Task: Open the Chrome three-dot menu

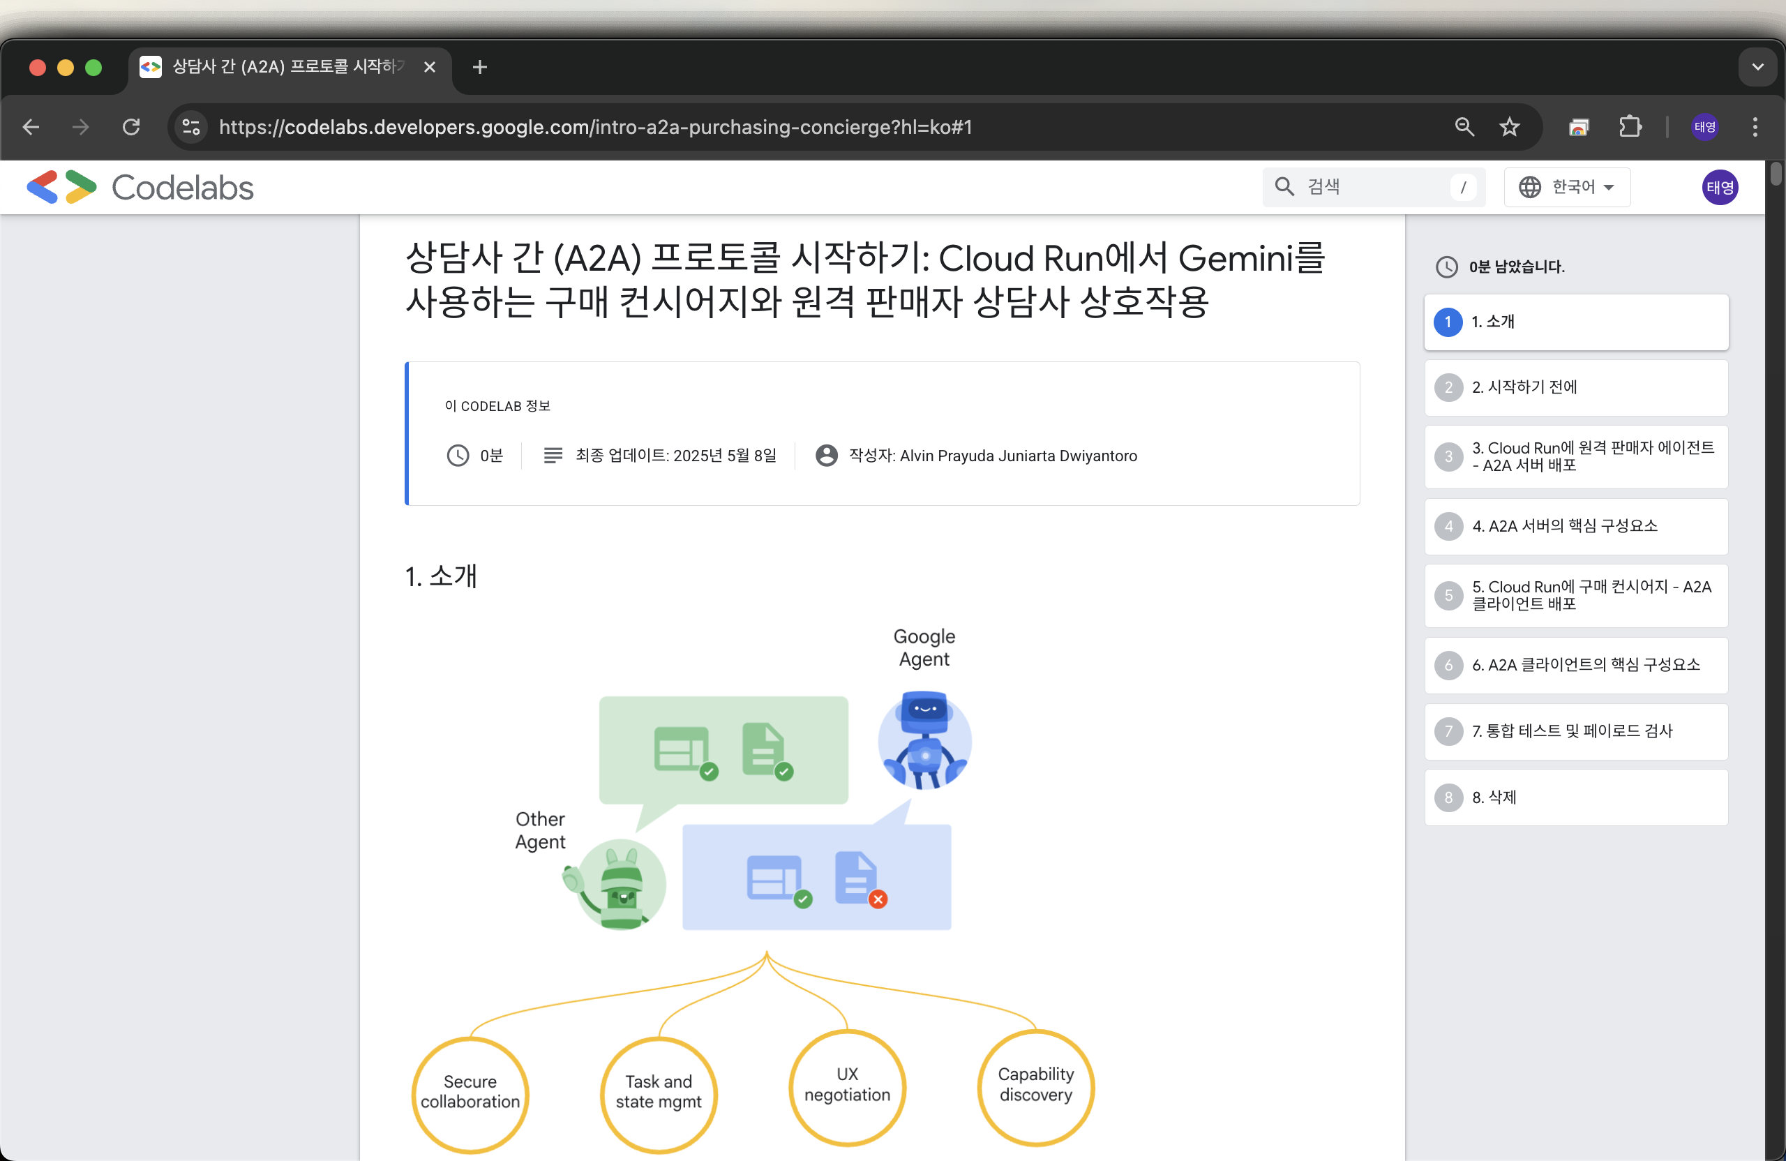Action: (1755, 127)
